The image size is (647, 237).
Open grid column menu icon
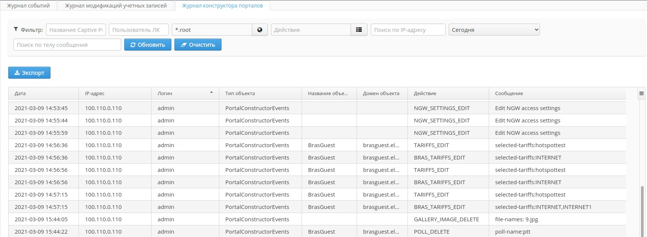[x=641, y=94]
